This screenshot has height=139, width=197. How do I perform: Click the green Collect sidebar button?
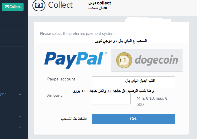pyautogui.click(x=13, y=7)
